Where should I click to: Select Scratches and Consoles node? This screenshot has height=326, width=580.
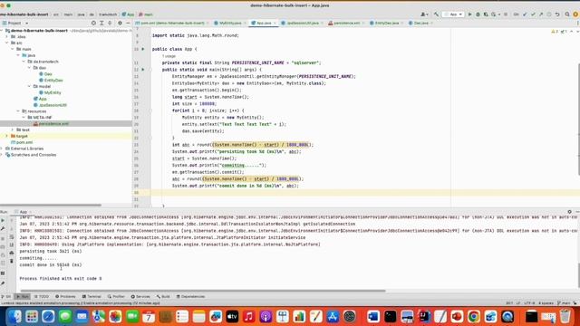tap(31, 155)
